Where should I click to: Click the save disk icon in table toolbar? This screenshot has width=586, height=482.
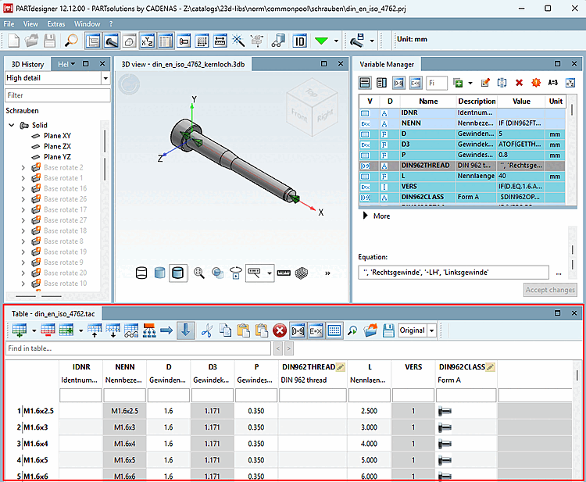pos(388,330)
